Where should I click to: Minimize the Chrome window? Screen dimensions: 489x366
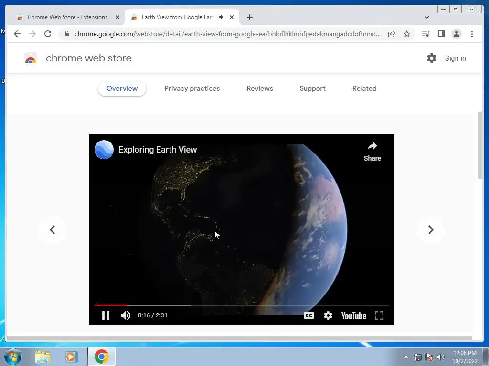[444, 10]
